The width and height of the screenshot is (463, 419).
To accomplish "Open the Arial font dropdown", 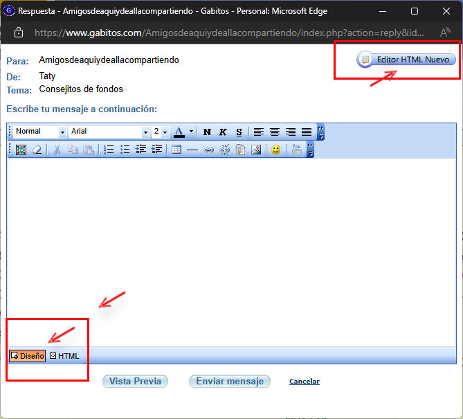I will 145,132.
